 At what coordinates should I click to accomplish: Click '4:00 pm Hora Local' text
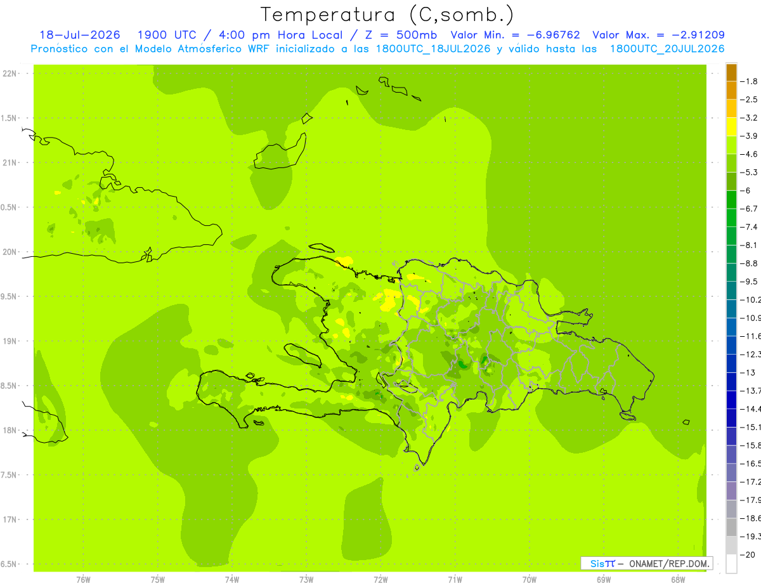(279, 35)
